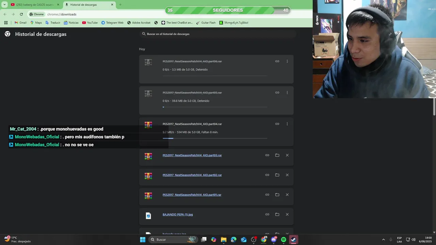
Task: Copy download link for part03.rar
Action: point(267,155)
